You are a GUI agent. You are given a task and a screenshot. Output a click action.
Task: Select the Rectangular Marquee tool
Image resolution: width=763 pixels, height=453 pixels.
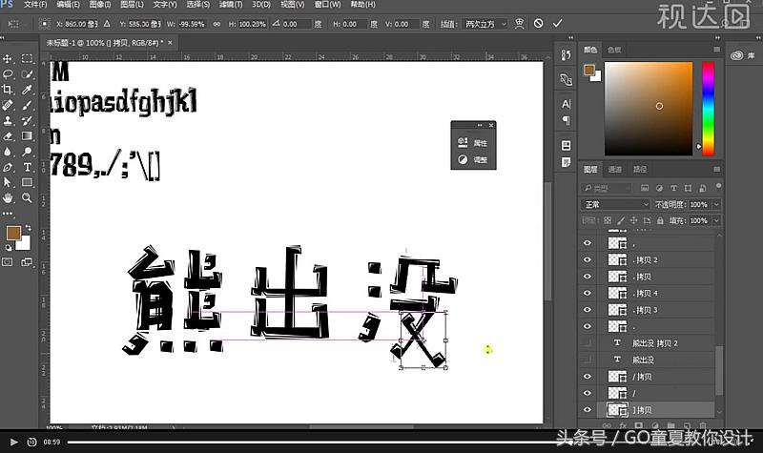pos(28,59)
